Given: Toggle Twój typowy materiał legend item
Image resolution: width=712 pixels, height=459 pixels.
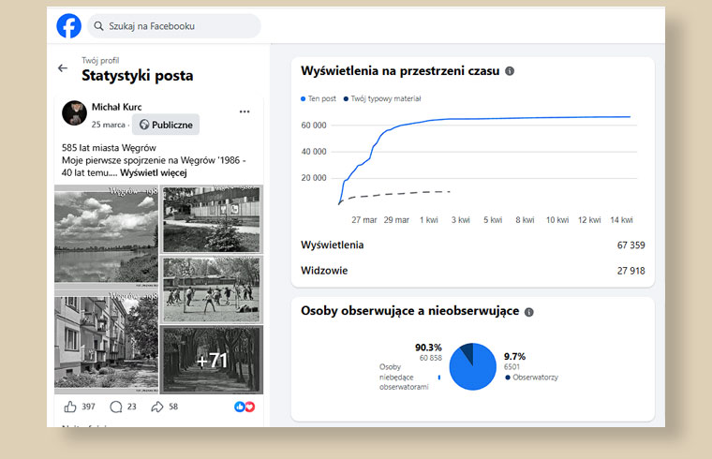Looking at the screenshot, I should tap(382, 98).
